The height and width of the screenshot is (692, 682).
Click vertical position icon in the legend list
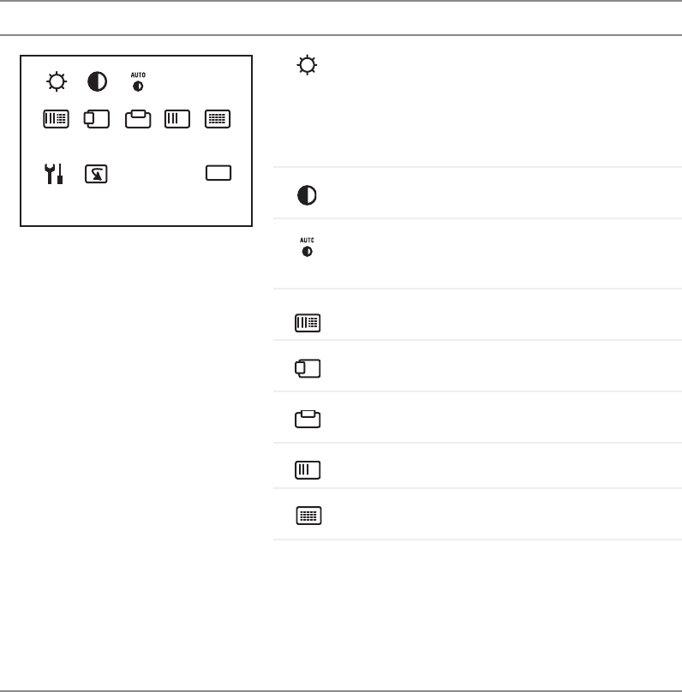[307, 419]
